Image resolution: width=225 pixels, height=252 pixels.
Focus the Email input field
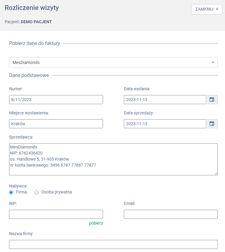pos(171,214)
